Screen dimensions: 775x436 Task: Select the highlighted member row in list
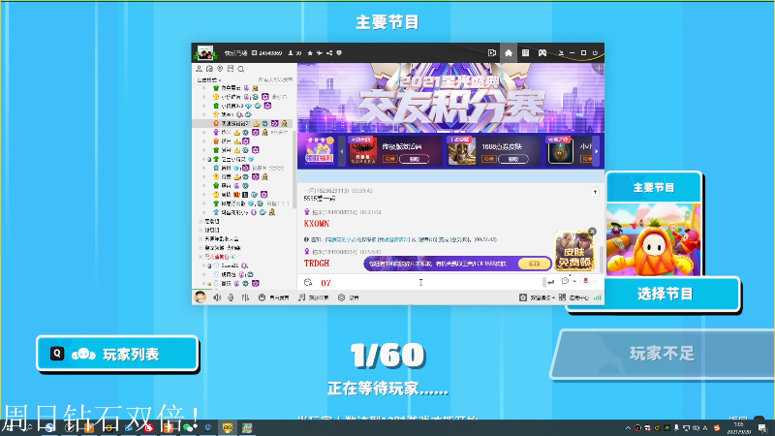click(242, 123)
